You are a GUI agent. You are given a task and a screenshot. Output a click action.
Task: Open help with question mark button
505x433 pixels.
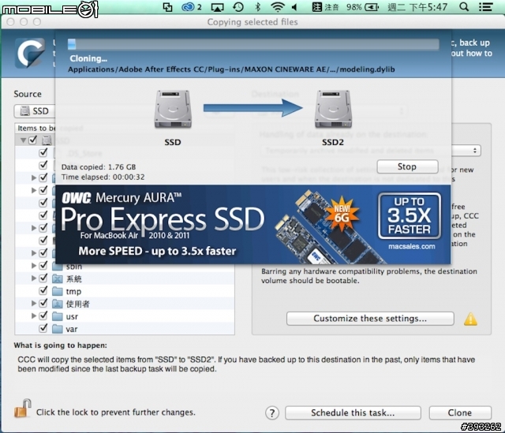[272, 412]
